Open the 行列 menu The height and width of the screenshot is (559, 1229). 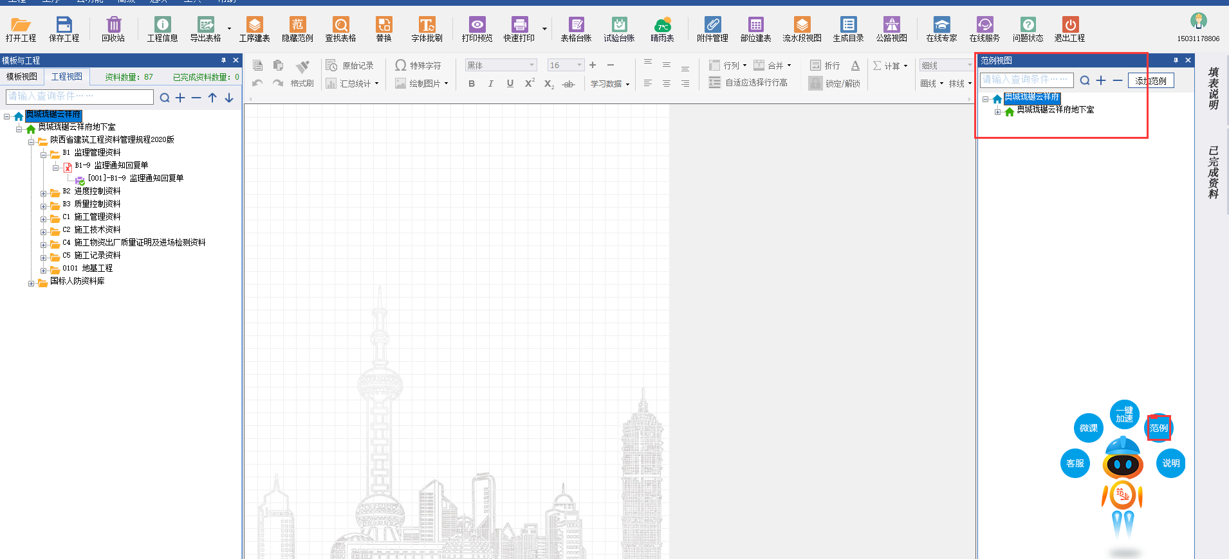pyautogui.click(x=728, y=66)
